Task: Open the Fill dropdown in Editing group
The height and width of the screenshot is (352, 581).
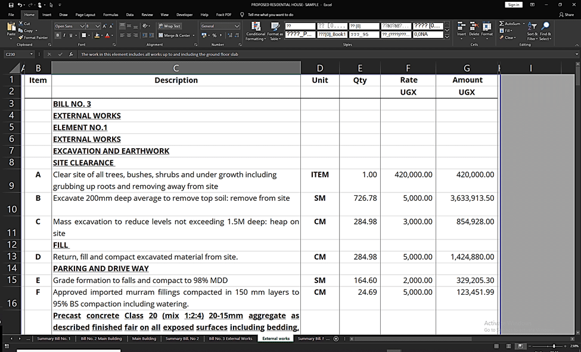Action: [505, 30]
